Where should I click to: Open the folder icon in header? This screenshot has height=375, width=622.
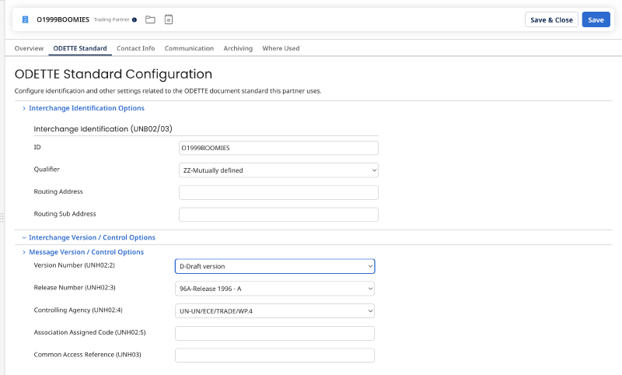(x=150, y=19)
